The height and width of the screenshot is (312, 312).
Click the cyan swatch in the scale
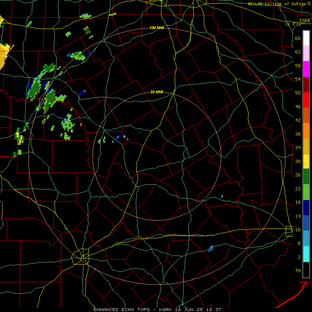click(x=306, y=254)
